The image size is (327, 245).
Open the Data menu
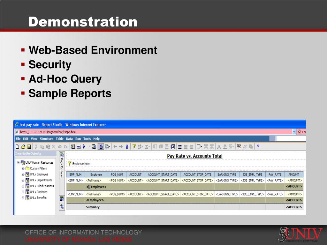[x=69, y=139]
